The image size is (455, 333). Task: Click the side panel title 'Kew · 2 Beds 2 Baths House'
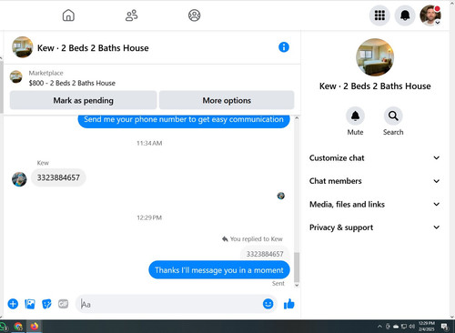coord(375,86)
